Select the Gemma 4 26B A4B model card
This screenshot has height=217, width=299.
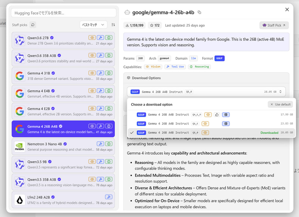click(x=63, y=129)
